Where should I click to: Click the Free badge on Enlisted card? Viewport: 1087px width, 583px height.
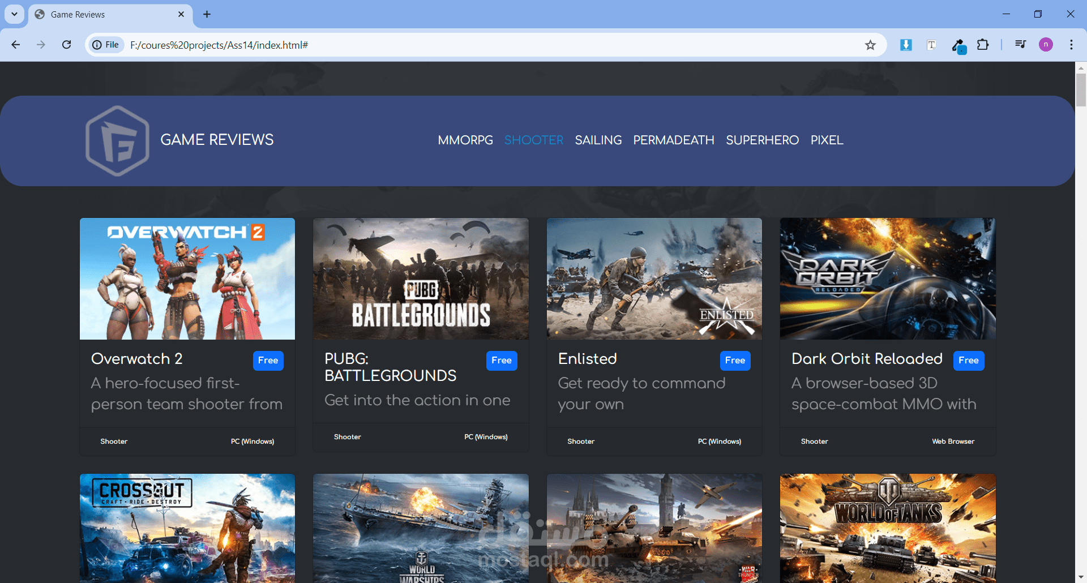735,361
